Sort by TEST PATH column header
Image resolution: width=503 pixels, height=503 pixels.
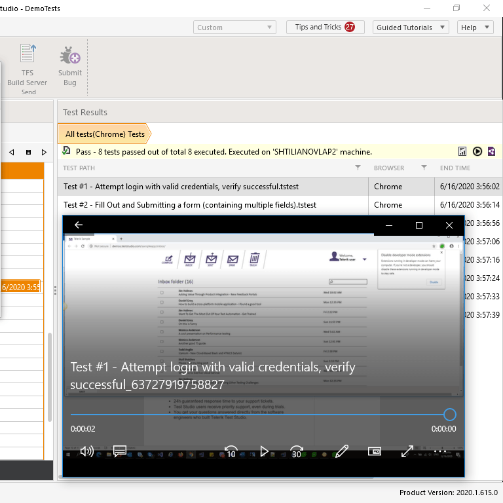pos(79,168)
